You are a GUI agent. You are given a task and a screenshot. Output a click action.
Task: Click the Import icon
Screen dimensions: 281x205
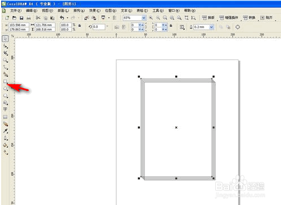point(87,18)
